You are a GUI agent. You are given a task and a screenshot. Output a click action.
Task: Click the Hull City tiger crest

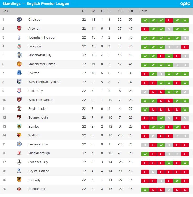pyautogui.click(x=19, y=180)
